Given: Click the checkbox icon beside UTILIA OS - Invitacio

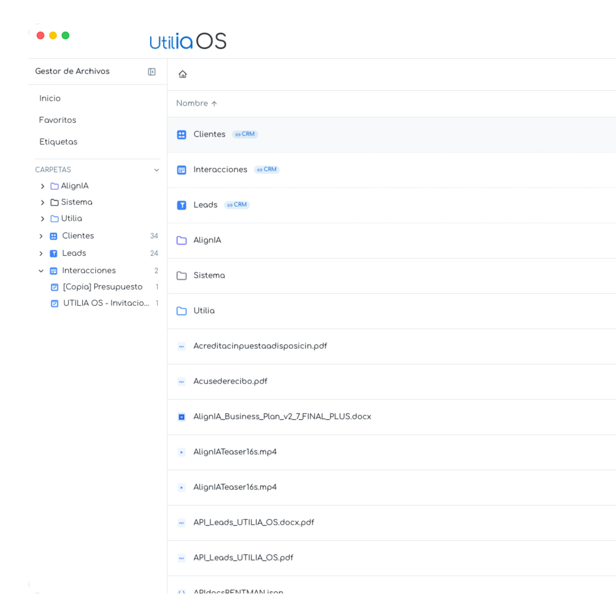Looking at the screenshot, I should [x=54, y=304].
